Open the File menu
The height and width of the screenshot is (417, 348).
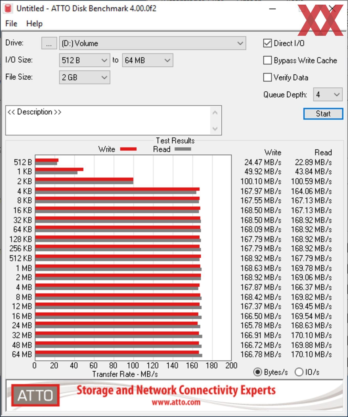click(x=11, y=24)
